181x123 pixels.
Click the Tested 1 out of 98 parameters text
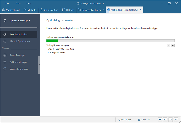pyautogui.click(x=60, y=49)
